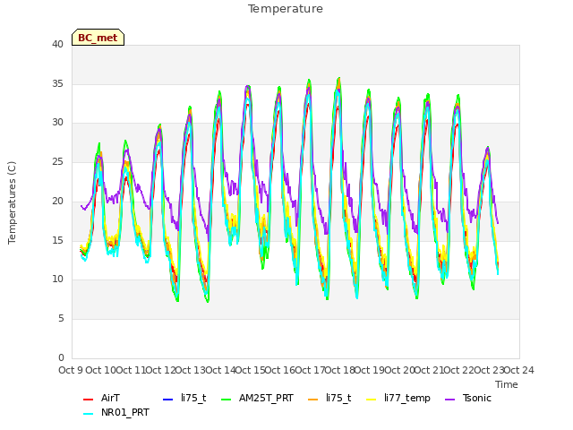Click the cyan NR01_PRT legend swatch
This screenshot has height=430, width=573.
pyautogui.click(x=88, y=414)
